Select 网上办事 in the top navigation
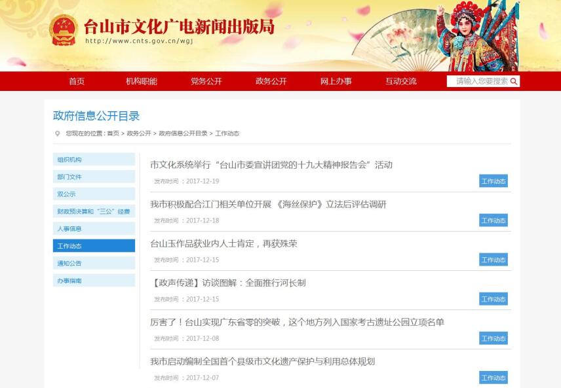Image resolution: width=561 pixels, height=388 pixels. (x=336, y=81)
